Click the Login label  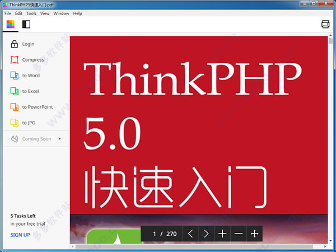pos(29,44)
